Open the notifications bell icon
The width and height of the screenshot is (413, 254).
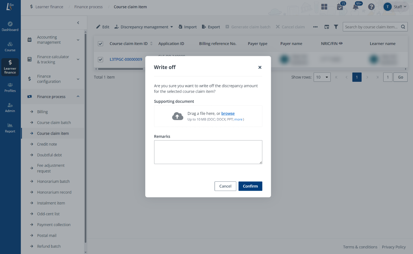pyautogui.click(x=356, y=7)
